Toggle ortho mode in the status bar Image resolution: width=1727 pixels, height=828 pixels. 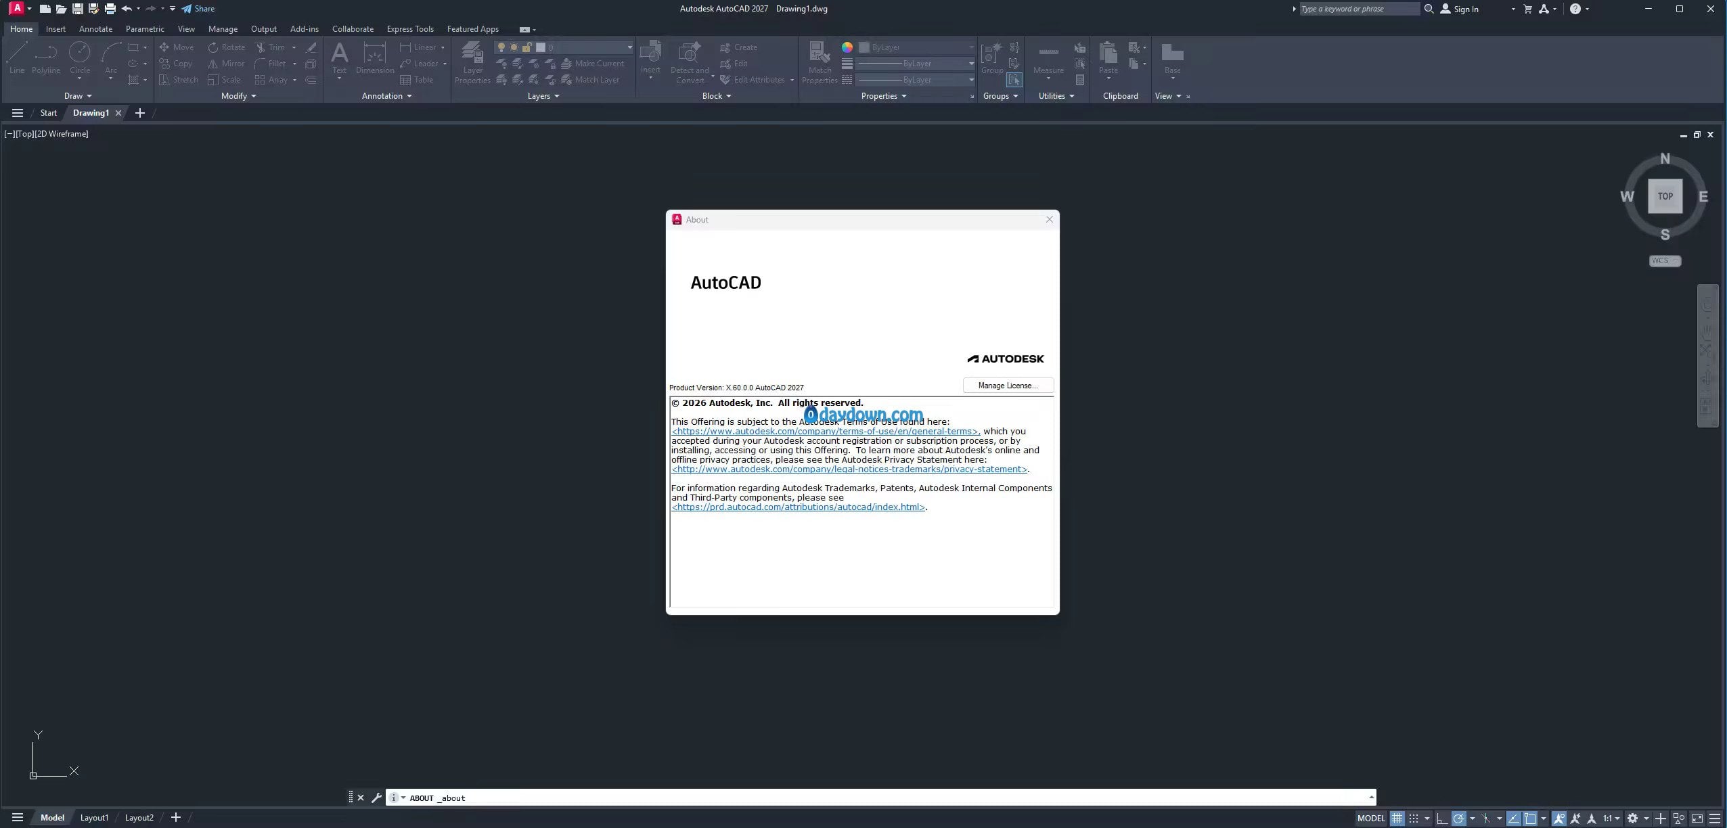1441,818
